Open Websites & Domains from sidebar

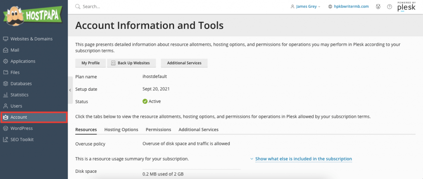click(x=28, y=39)
